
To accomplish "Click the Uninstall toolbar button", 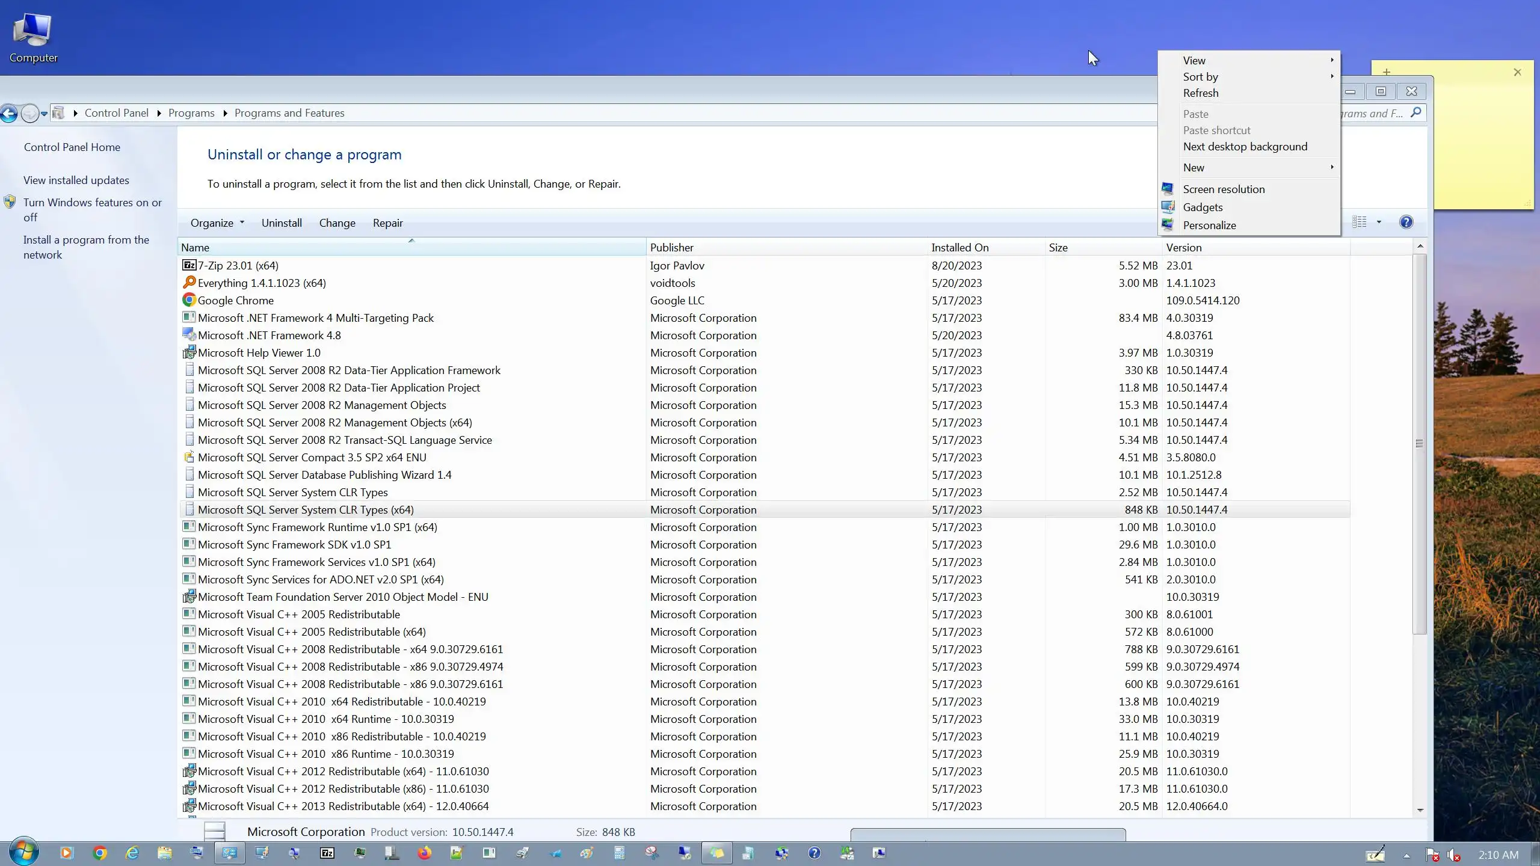I will (x=282, y=223).
